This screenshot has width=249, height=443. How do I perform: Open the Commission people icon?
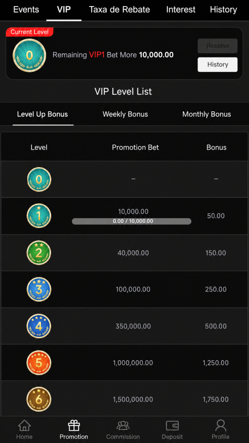pyautogui.click(x=123, y=426)
